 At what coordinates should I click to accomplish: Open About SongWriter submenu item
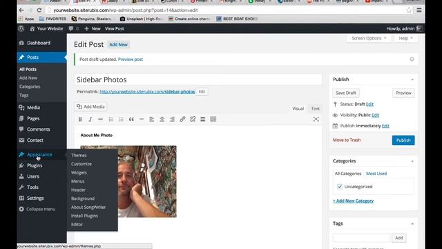(88, 207)
